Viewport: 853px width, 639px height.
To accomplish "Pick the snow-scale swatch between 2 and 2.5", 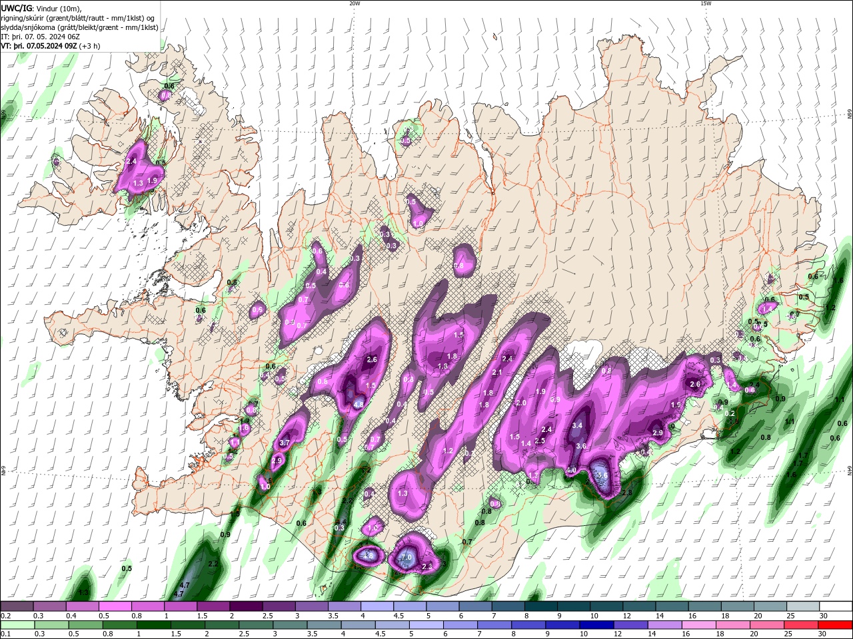I will coord(245,606).
